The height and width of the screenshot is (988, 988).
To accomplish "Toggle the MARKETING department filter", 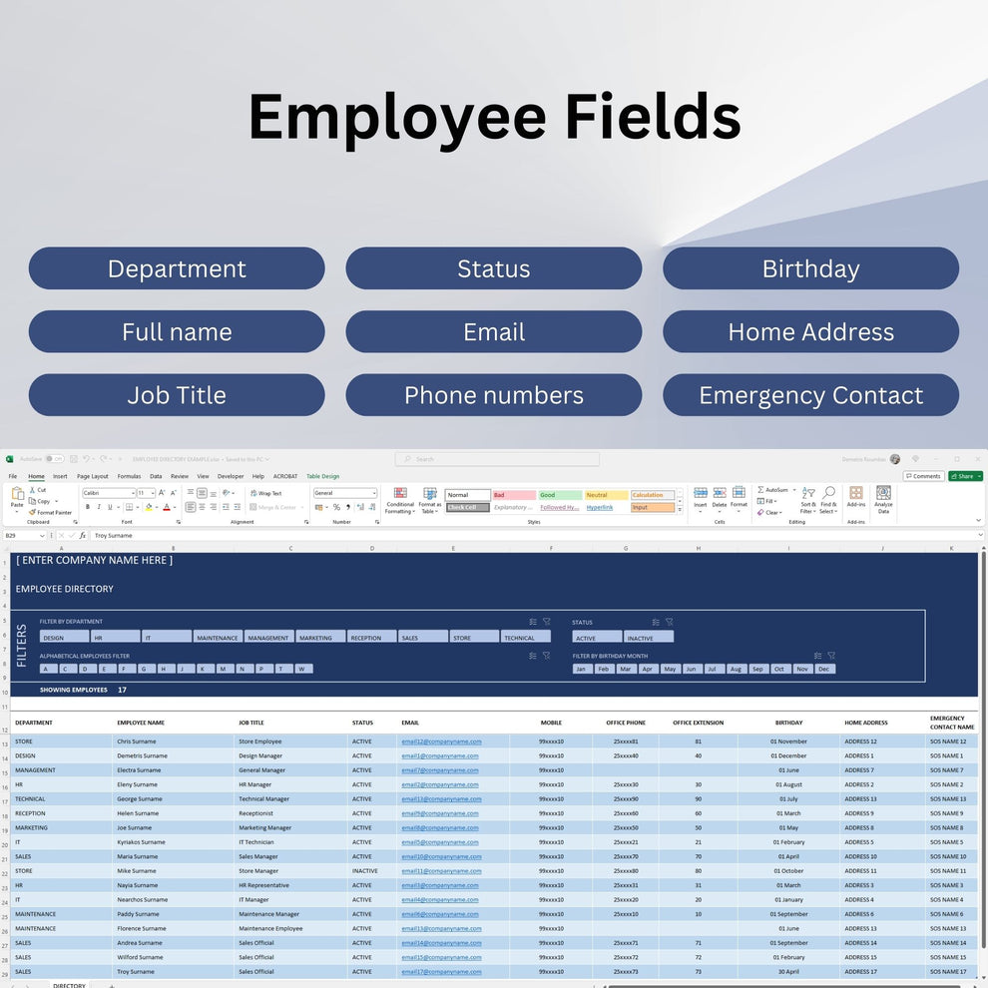I will [320, 637].
